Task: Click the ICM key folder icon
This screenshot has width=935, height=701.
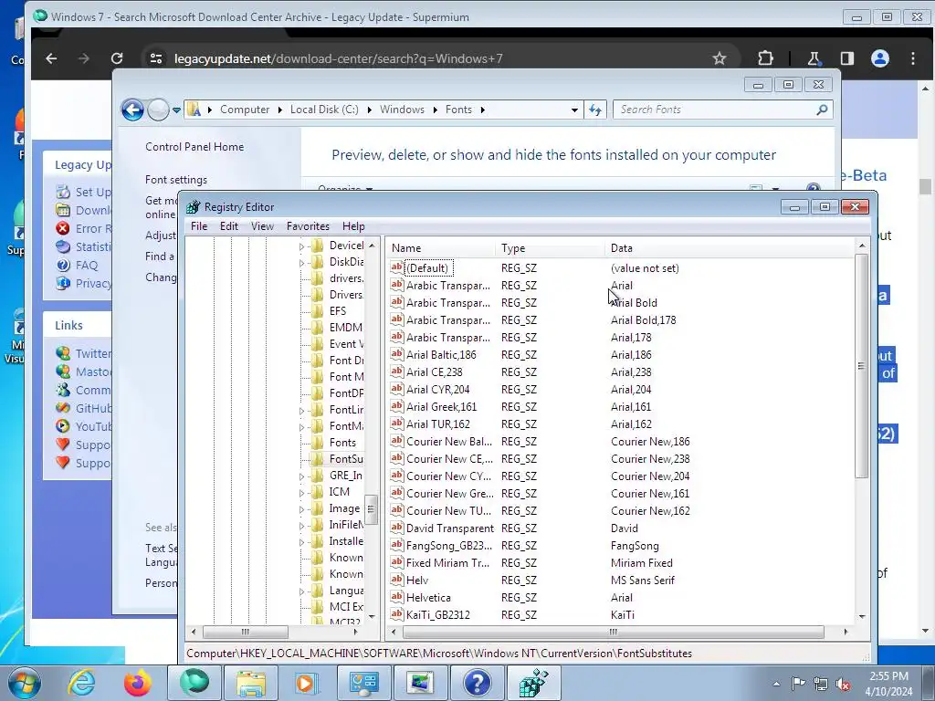Action: tap(318, 492)
